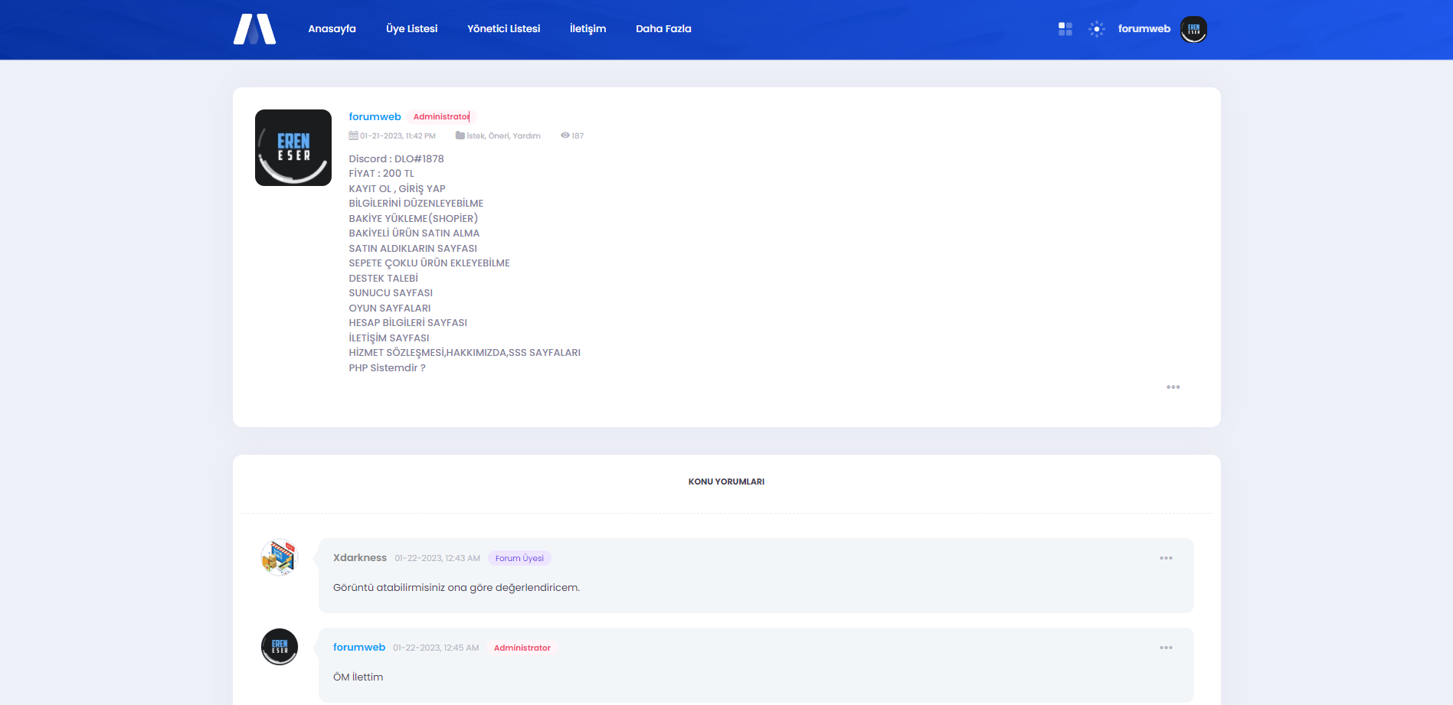1453x705 pixels.
Task: Click line HESAP BİLGİLERİ SAYFASI
Action: (407, 323)
